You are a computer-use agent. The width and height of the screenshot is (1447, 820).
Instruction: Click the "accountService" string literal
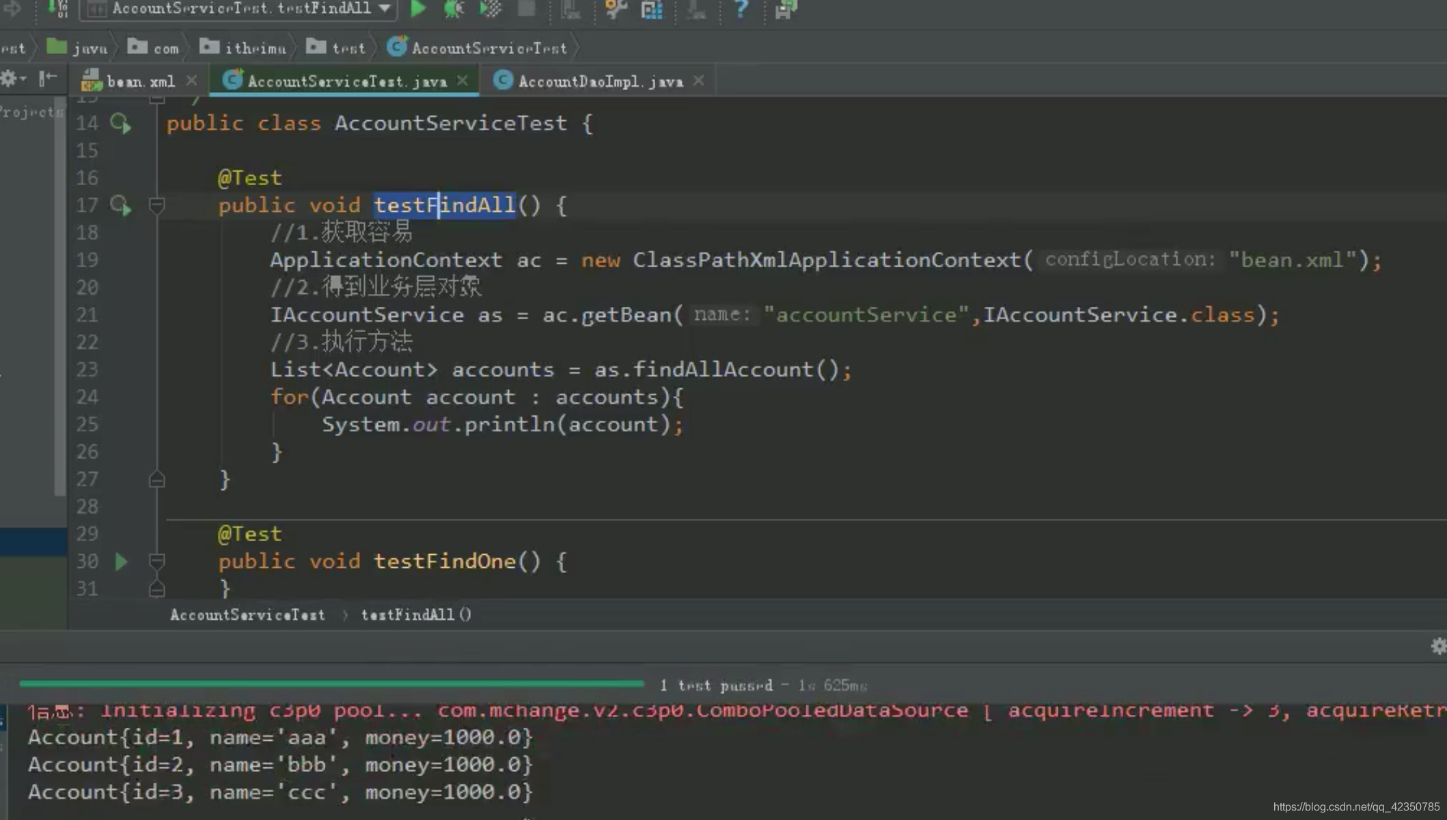pyautogui.click(x=866, y=315)
